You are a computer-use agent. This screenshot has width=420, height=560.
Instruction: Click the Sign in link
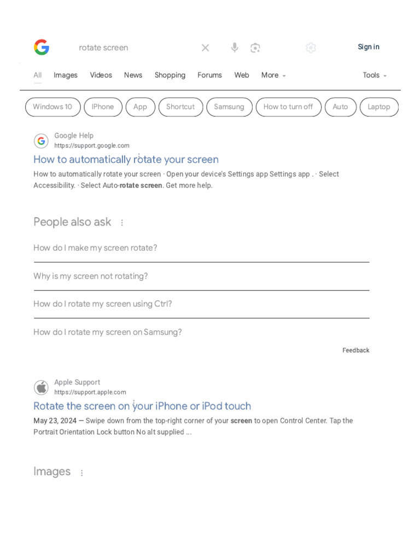click(x=369, y=47)
